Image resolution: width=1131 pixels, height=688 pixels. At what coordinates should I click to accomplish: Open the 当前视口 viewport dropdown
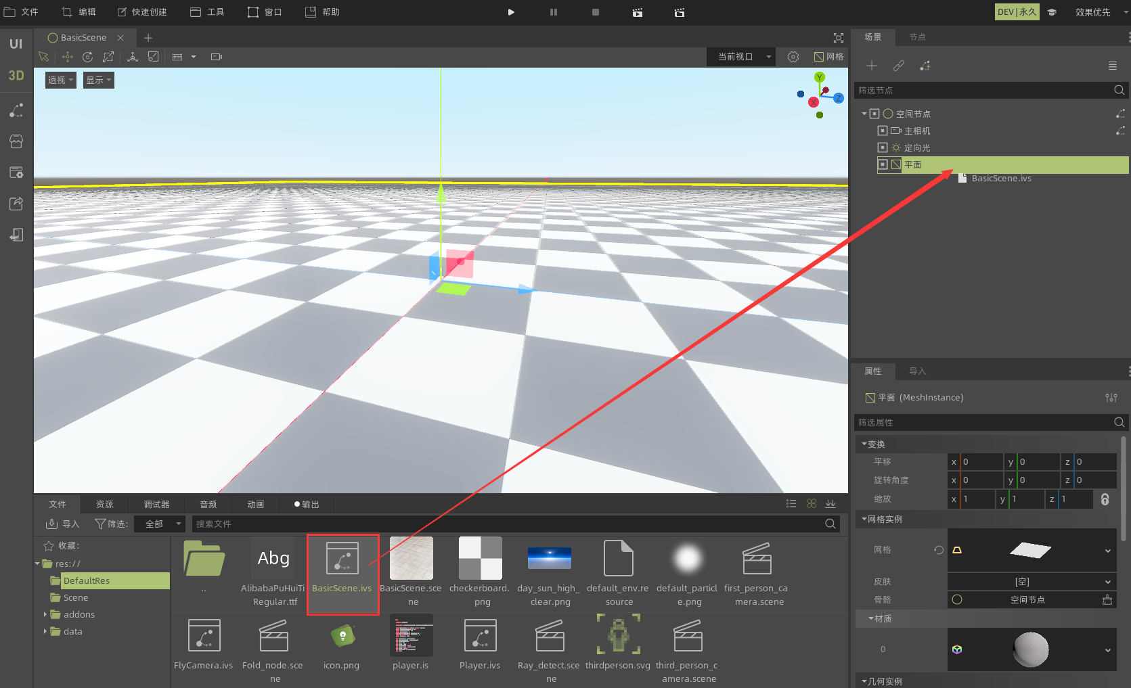point(743,57)
